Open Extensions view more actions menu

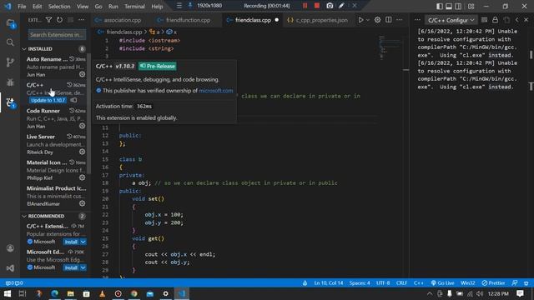pyautogui.click(x=82, y=20)
